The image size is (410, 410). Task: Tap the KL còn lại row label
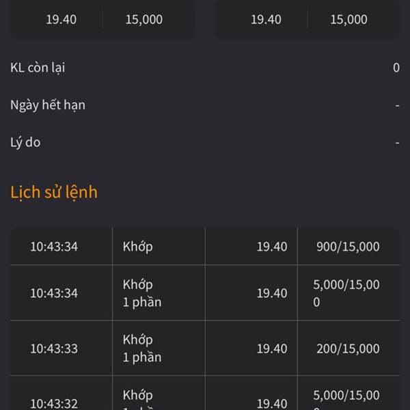pos(38,68)
